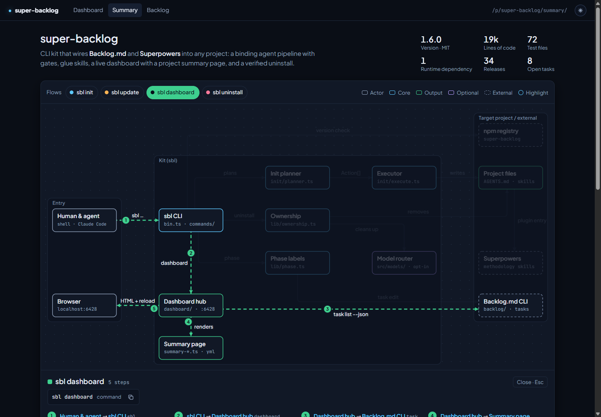Deselect the sbl dashboard flow chip
The width and height of the screenshot is (601, 417).
pos(173,93)
